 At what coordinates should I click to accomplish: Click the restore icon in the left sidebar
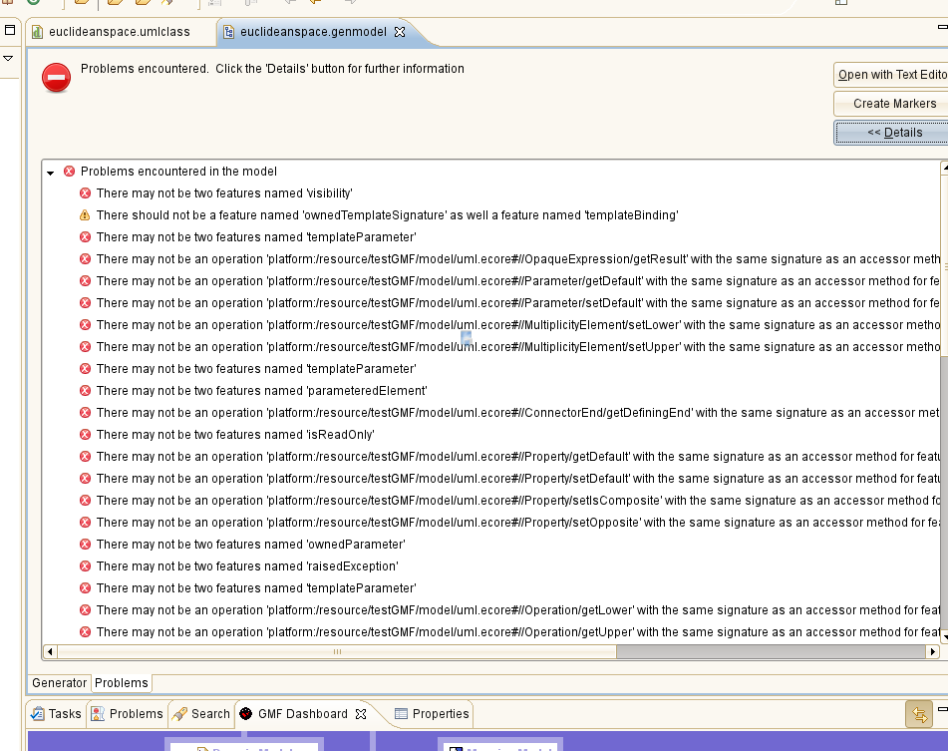(10, 30)
